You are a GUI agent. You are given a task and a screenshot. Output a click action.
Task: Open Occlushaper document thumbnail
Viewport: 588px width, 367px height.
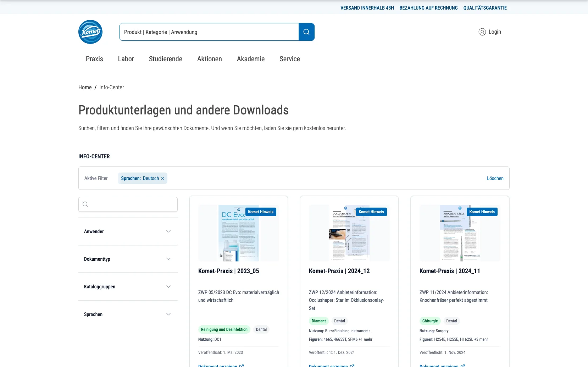tap(349, 233)
